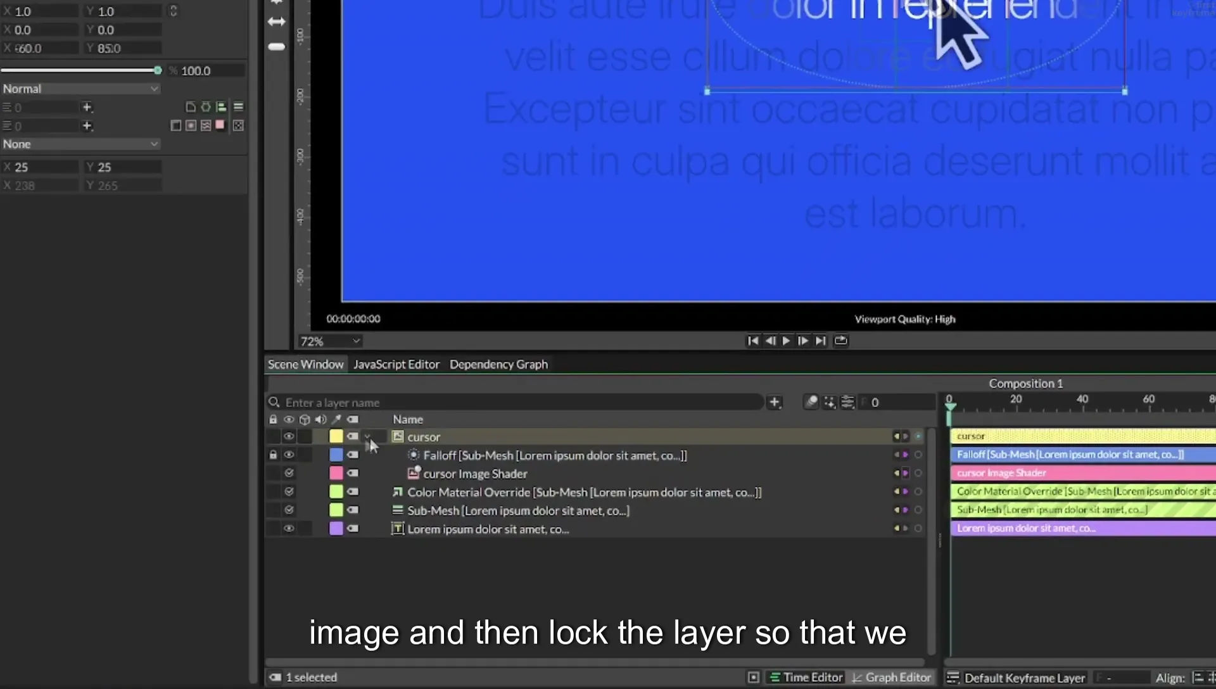Click the audio speaker column header icon
This screenshot has height=689, width=1216.
(320, 419)
